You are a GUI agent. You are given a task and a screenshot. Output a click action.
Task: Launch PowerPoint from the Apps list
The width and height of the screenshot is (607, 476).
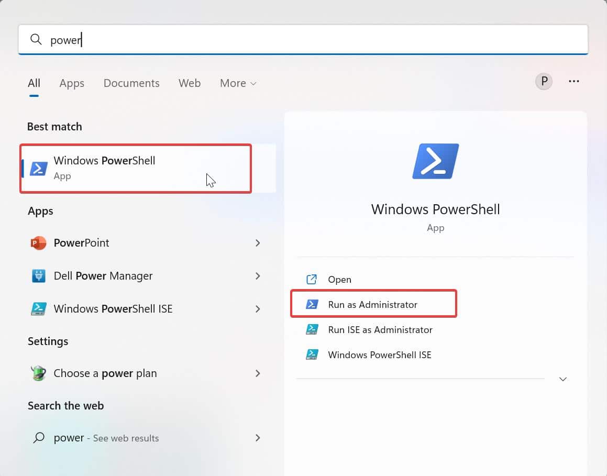(81, 242)
